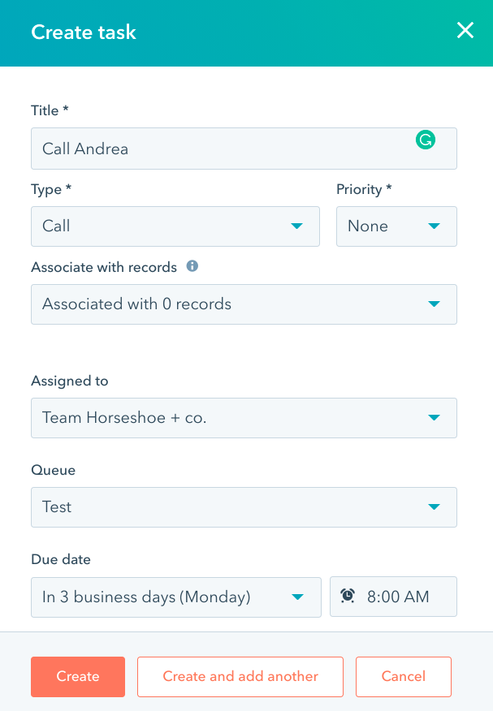Click the Cancel button

point(403,676)
